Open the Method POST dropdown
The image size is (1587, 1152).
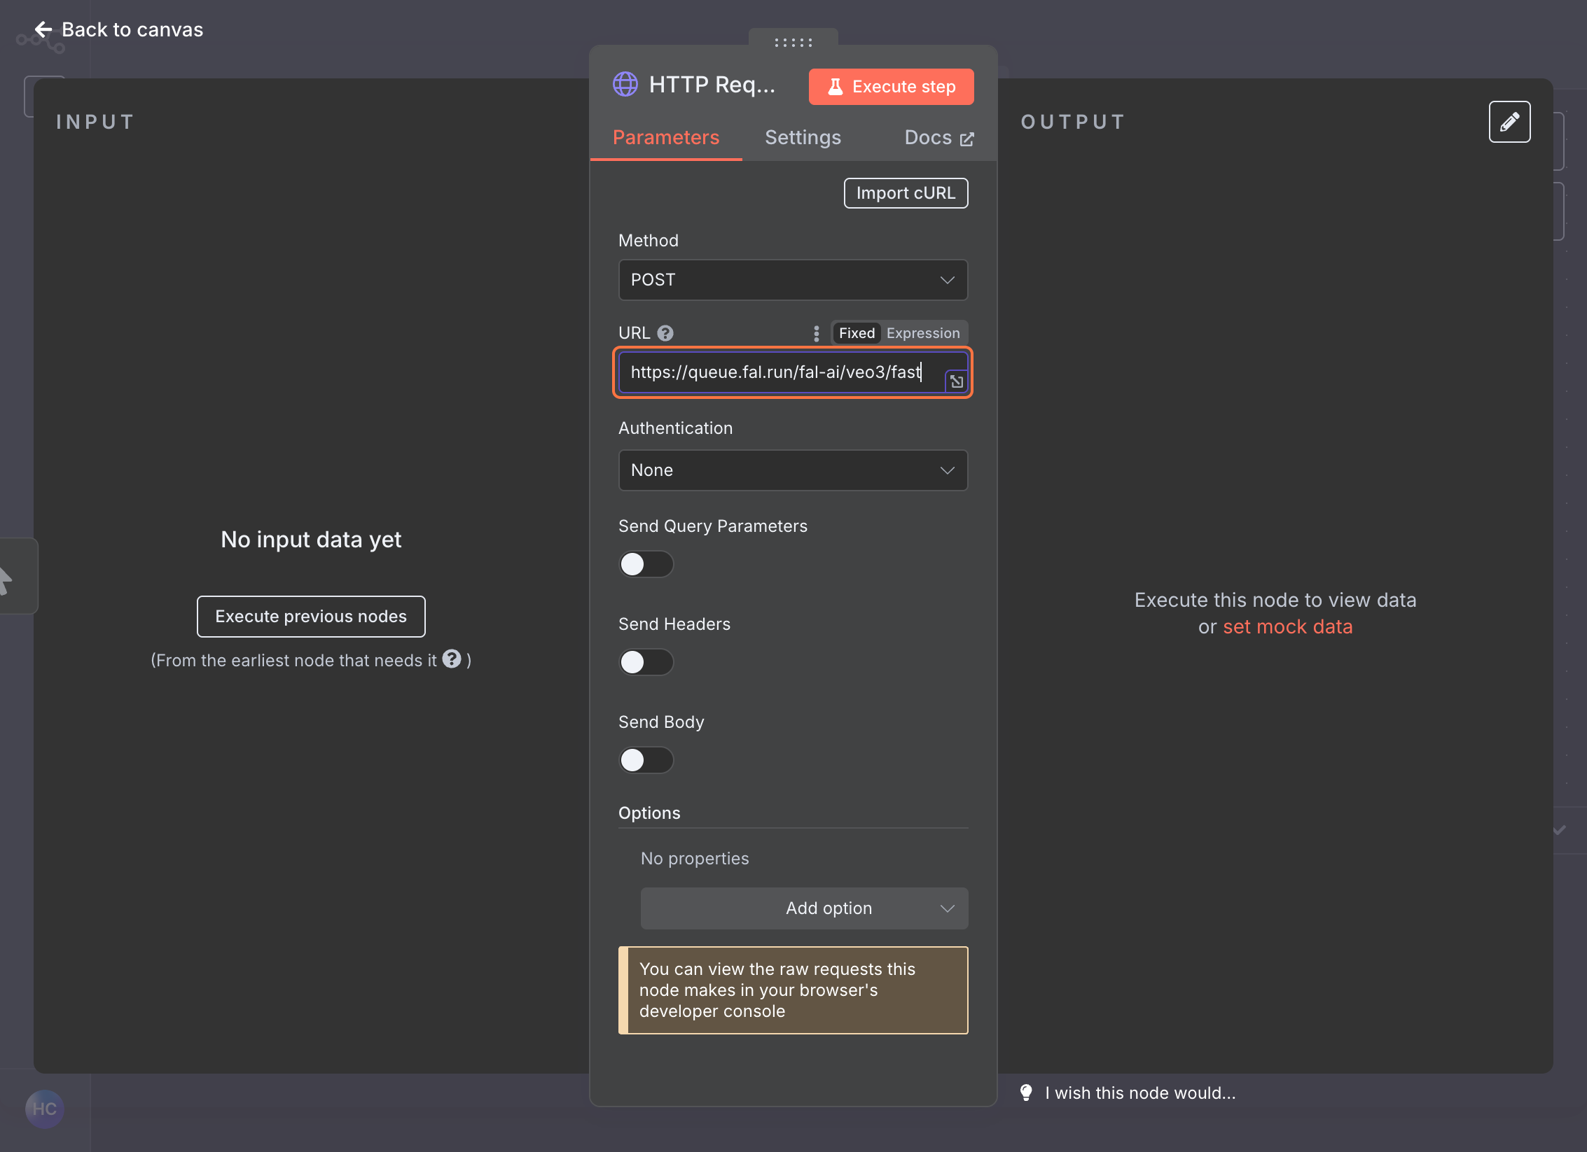pyautogui.click(x=793, y=280)
